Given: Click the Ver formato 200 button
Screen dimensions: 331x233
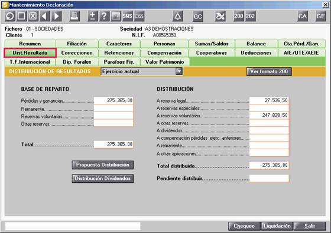Looking at the screenshot, I should click(269, 71).
